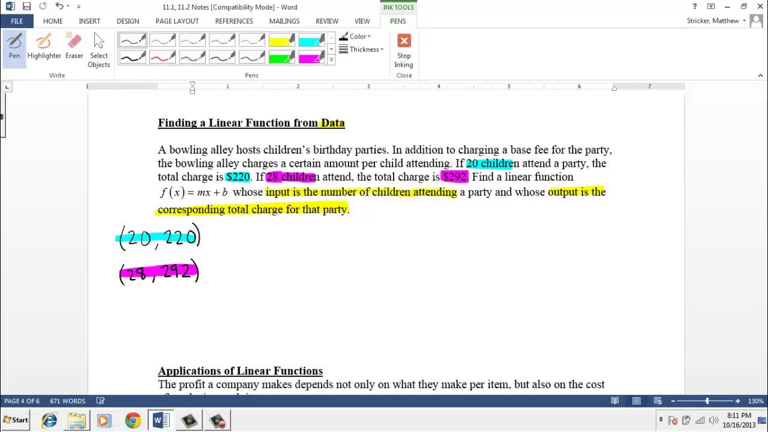Click the Undo button in Quick Access Toolbar
The height and width of the screenshot is (432, 768).
[x=59, y=7]
